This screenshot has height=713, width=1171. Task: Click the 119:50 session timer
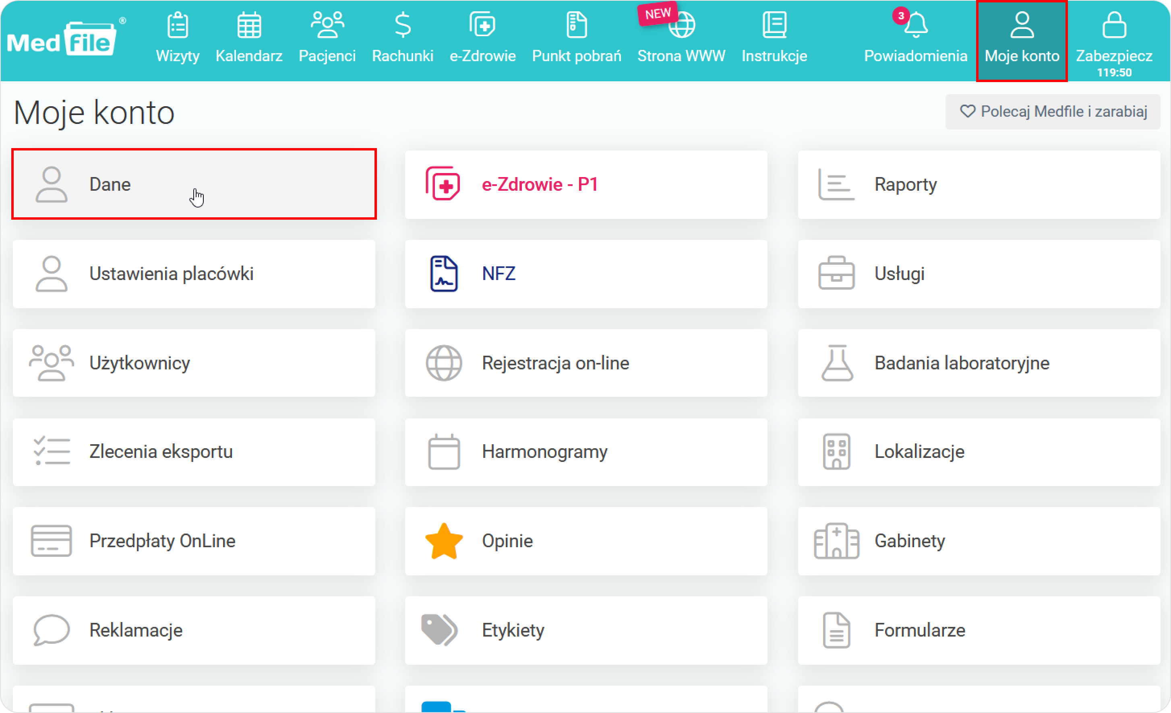[x=1114, y=73]
